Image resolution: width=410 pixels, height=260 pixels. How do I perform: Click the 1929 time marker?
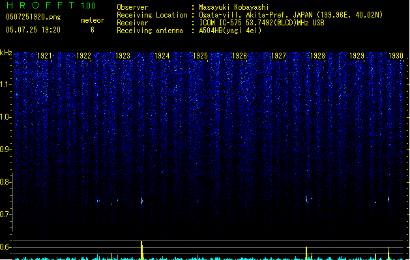point(357,56)
